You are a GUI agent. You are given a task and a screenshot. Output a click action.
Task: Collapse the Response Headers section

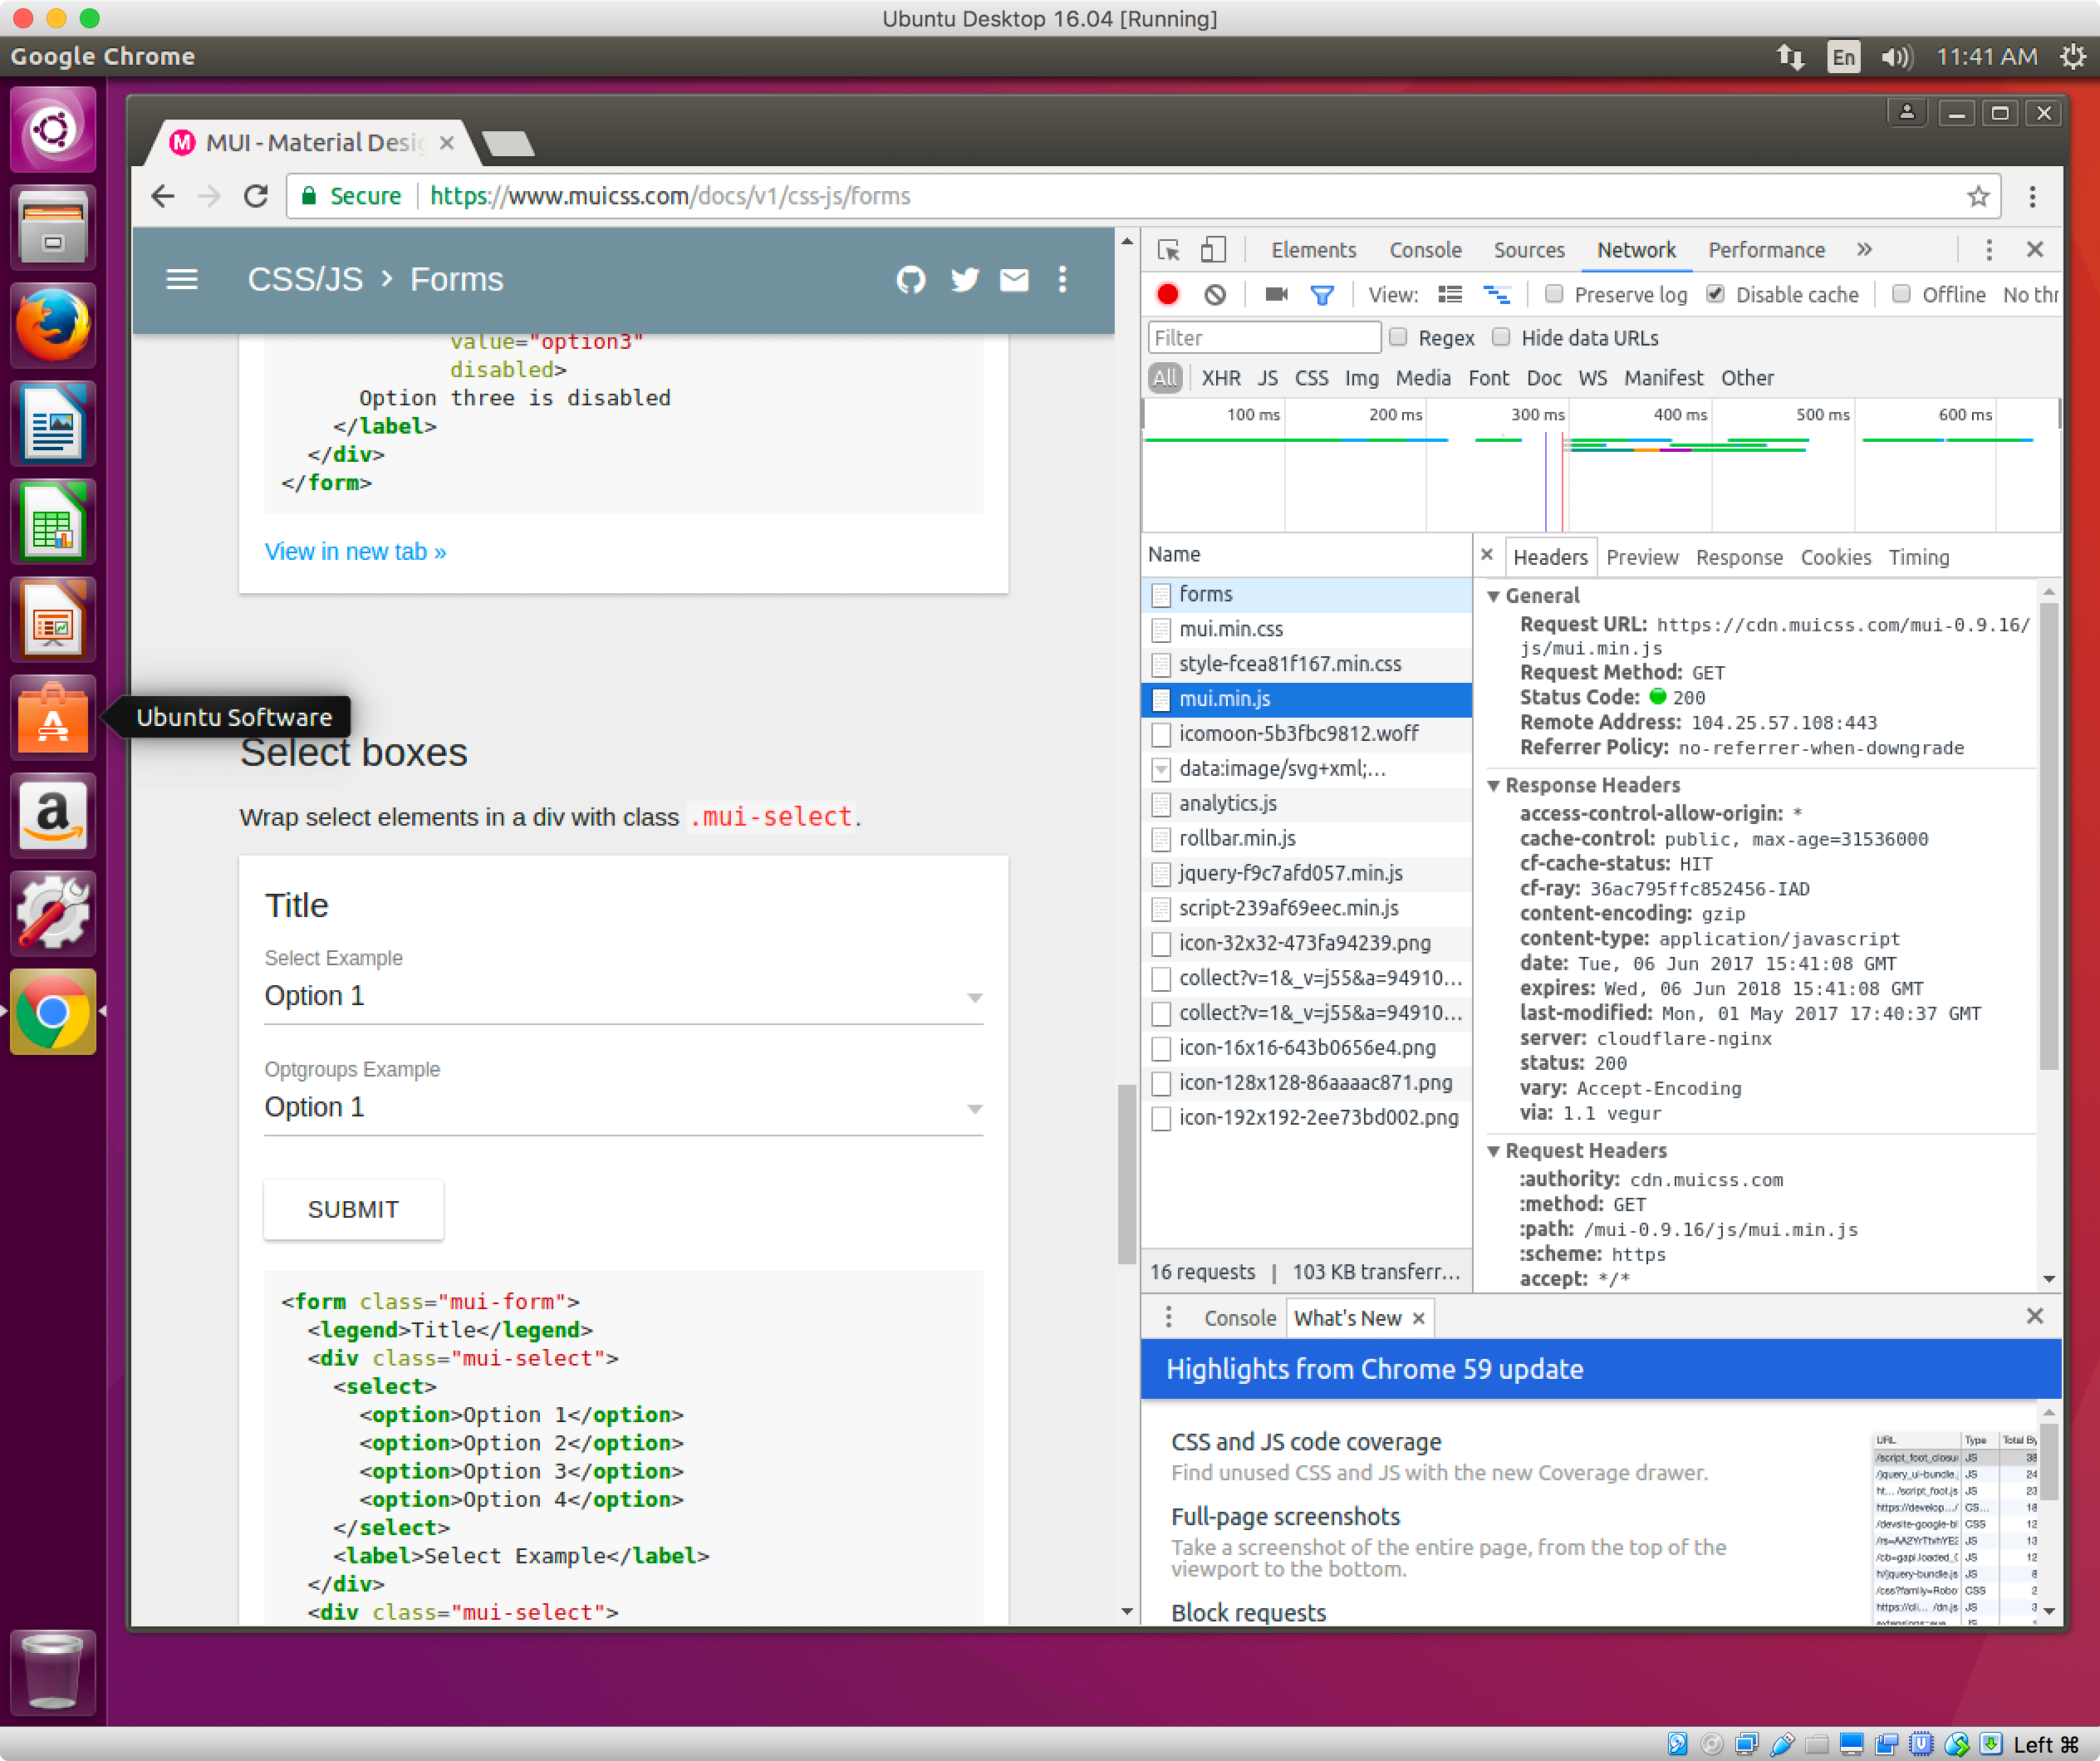click(x=1494, y=785)
